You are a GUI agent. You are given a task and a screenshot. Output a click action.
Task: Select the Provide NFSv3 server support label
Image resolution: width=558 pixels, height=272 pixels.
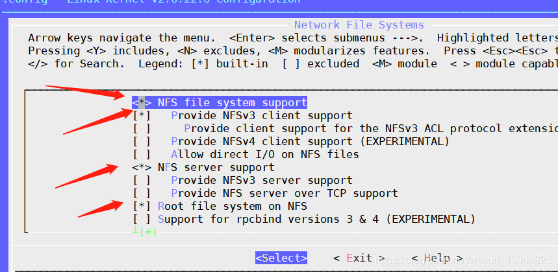click(x=262, y=180)
